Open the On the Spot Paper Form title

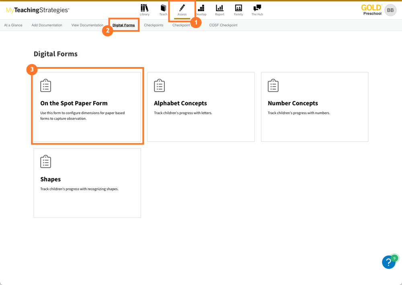74,103
